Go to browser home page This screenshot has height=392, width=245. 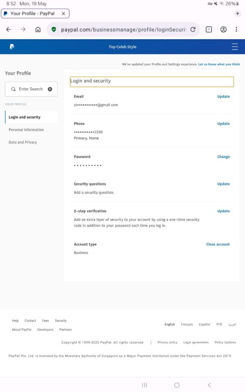[x=38, y=29]
